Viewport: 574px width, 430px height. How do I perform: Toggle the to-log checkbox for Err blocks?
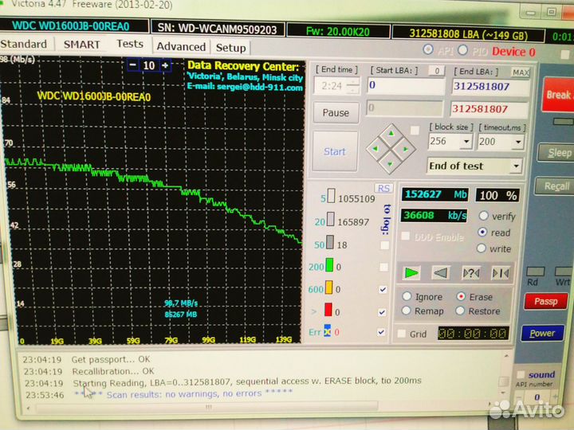pos(381,332)
